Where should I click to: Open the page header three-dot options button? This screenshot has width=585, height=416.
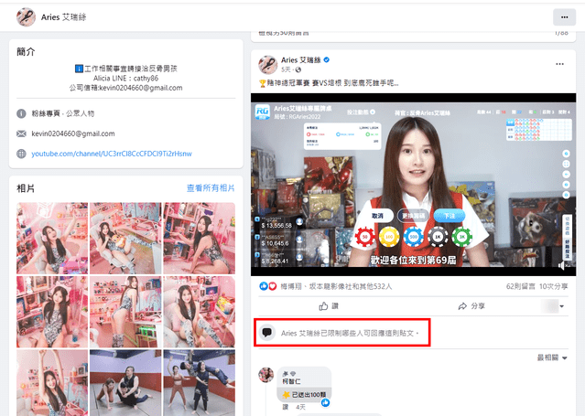[564, 17]
